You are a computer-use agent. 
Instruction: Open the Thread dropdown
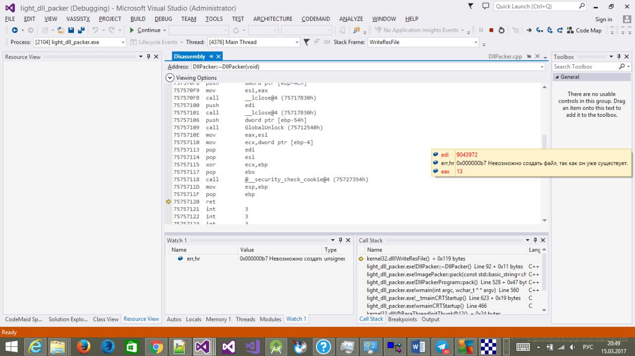pos(297,43)
